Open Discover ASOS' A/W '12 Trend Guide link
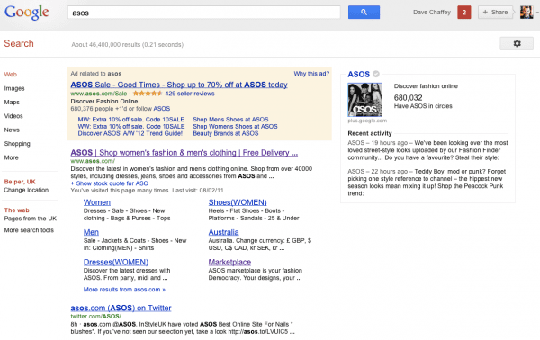This screenshot has width=540, height=340. 130,133
